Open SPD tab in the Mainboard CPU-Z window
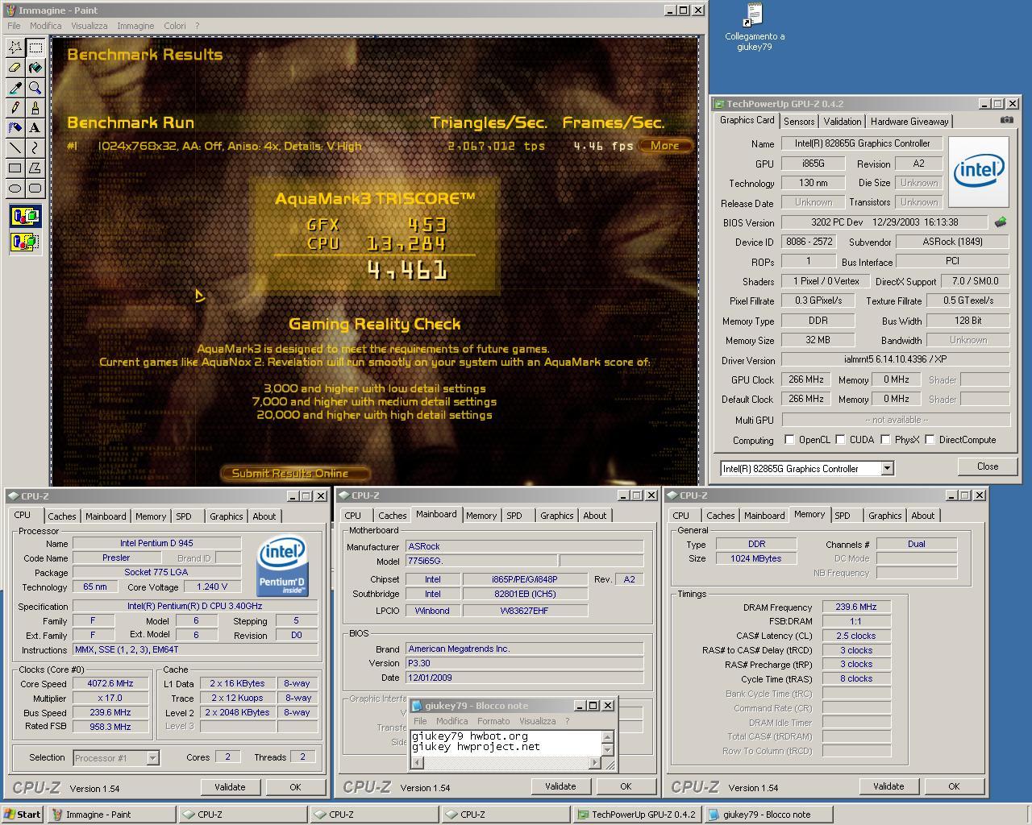Screen dimensions: 1032x825 514,516
